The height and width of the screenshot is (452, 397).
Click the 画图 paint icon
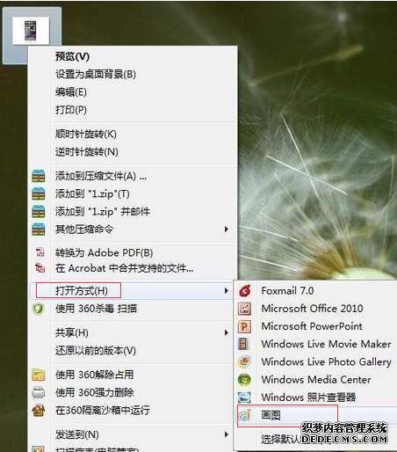tap(245, 415)
